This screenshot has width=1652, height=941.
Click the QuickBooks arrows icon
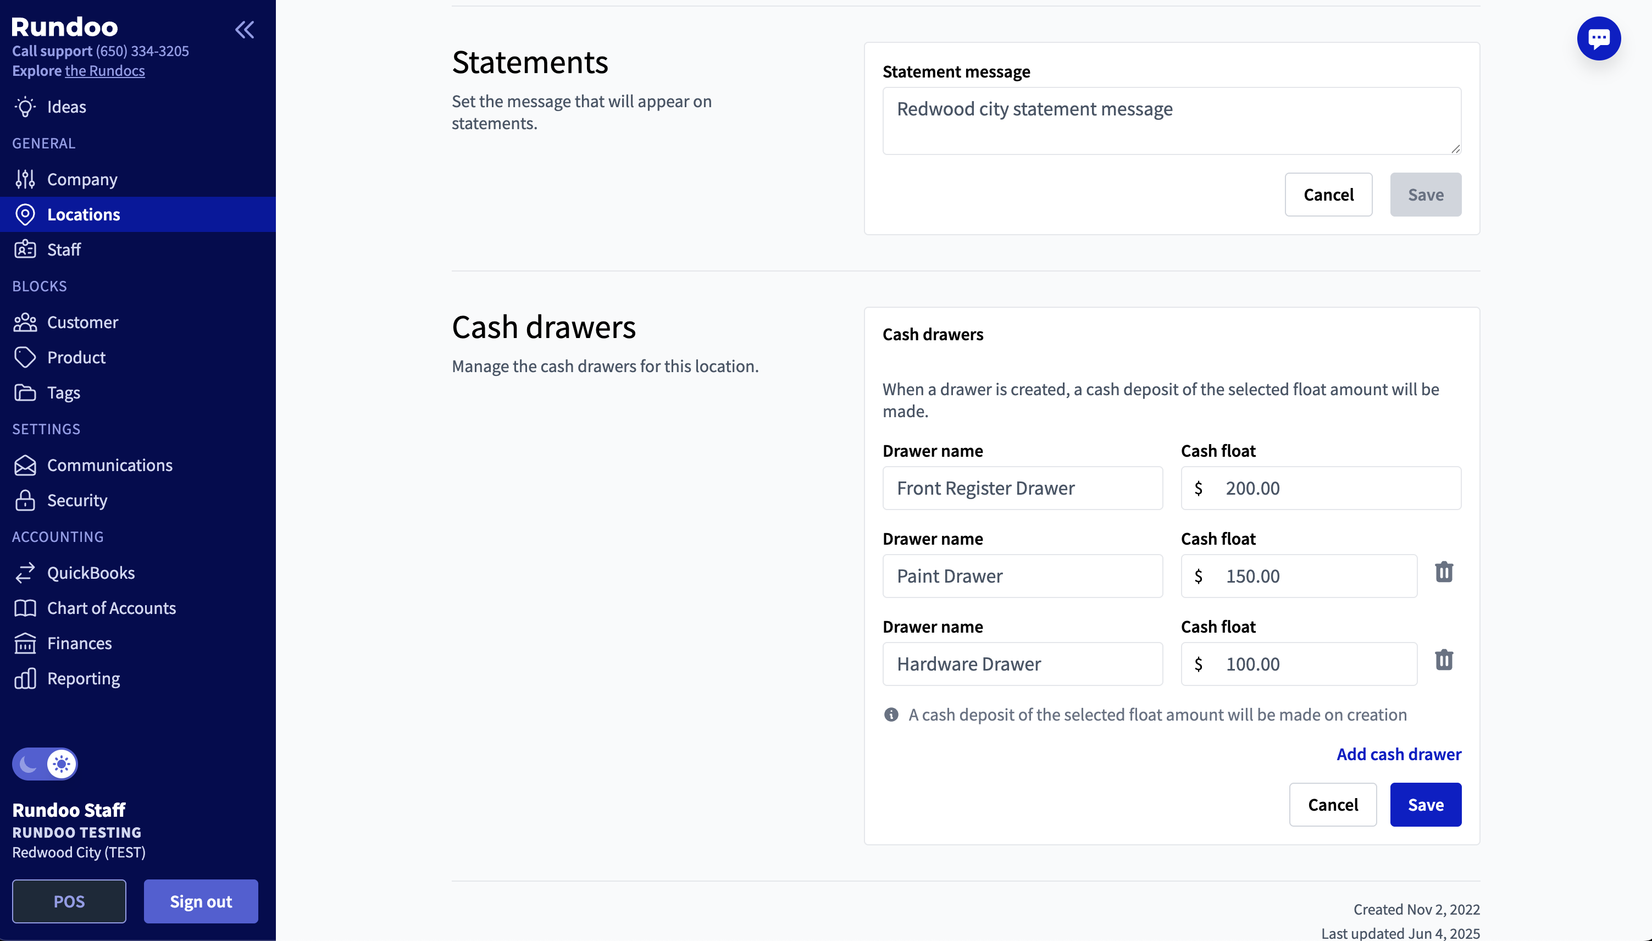(x=25, y=573)
